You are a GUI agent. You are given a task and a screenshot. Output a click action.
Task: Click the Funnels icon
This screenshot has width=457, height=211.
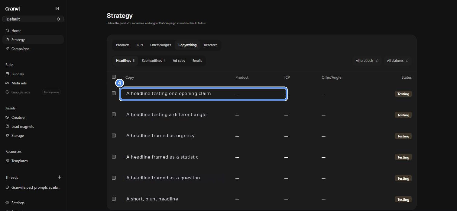(x=8, y=74)
